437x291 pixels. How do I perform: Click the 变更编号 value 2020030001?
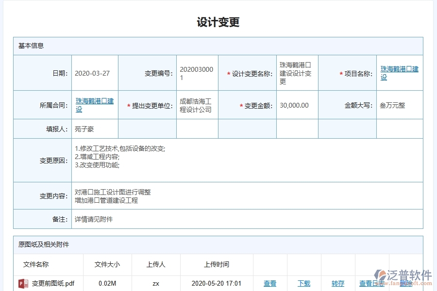(x=196, y=73)
